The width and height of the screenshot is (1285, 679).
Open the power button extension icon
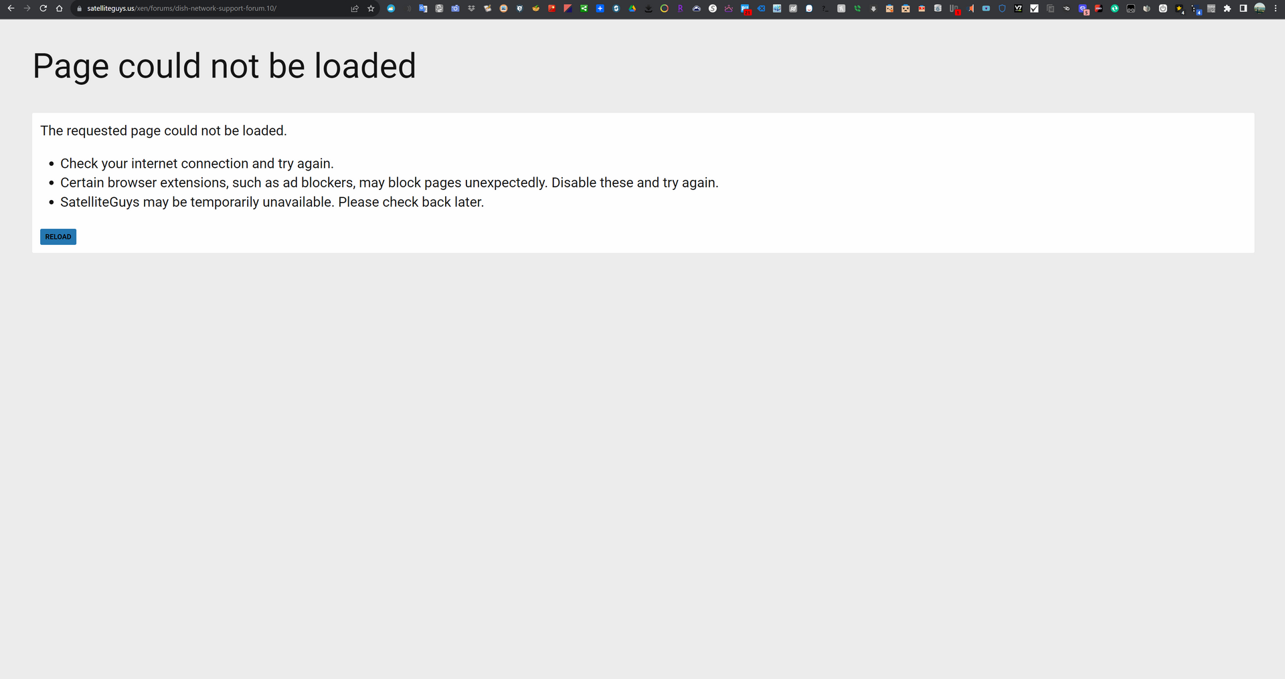pyautogui.click(x=1163, y=9)
